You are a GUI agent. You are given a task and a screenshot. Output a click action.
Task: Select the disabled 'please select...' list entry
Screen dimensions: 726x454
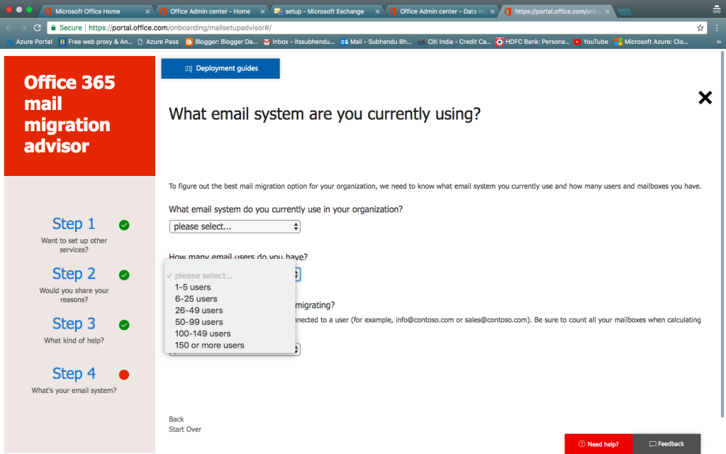(x=203, y=276)
